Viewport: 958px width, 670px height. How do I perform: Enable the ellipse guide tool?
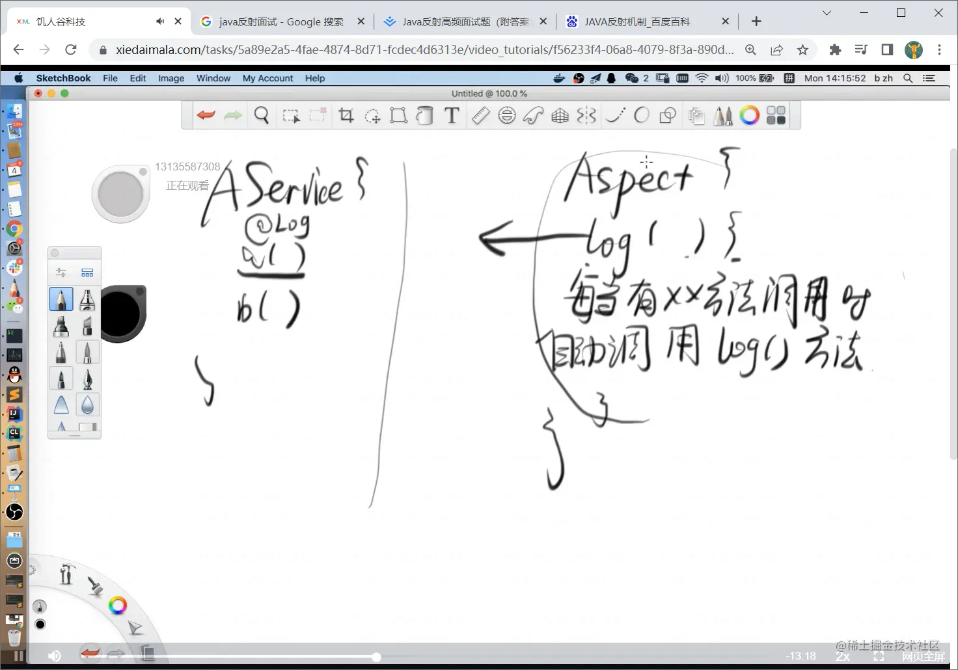coord(507,116)
